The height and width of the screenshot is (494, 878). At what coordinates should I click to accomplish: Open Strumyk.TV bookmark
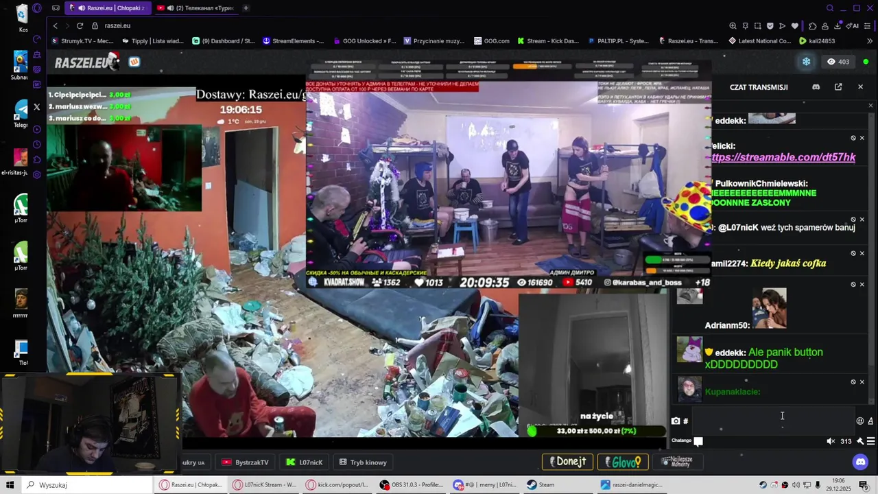(x=82, y=41)
